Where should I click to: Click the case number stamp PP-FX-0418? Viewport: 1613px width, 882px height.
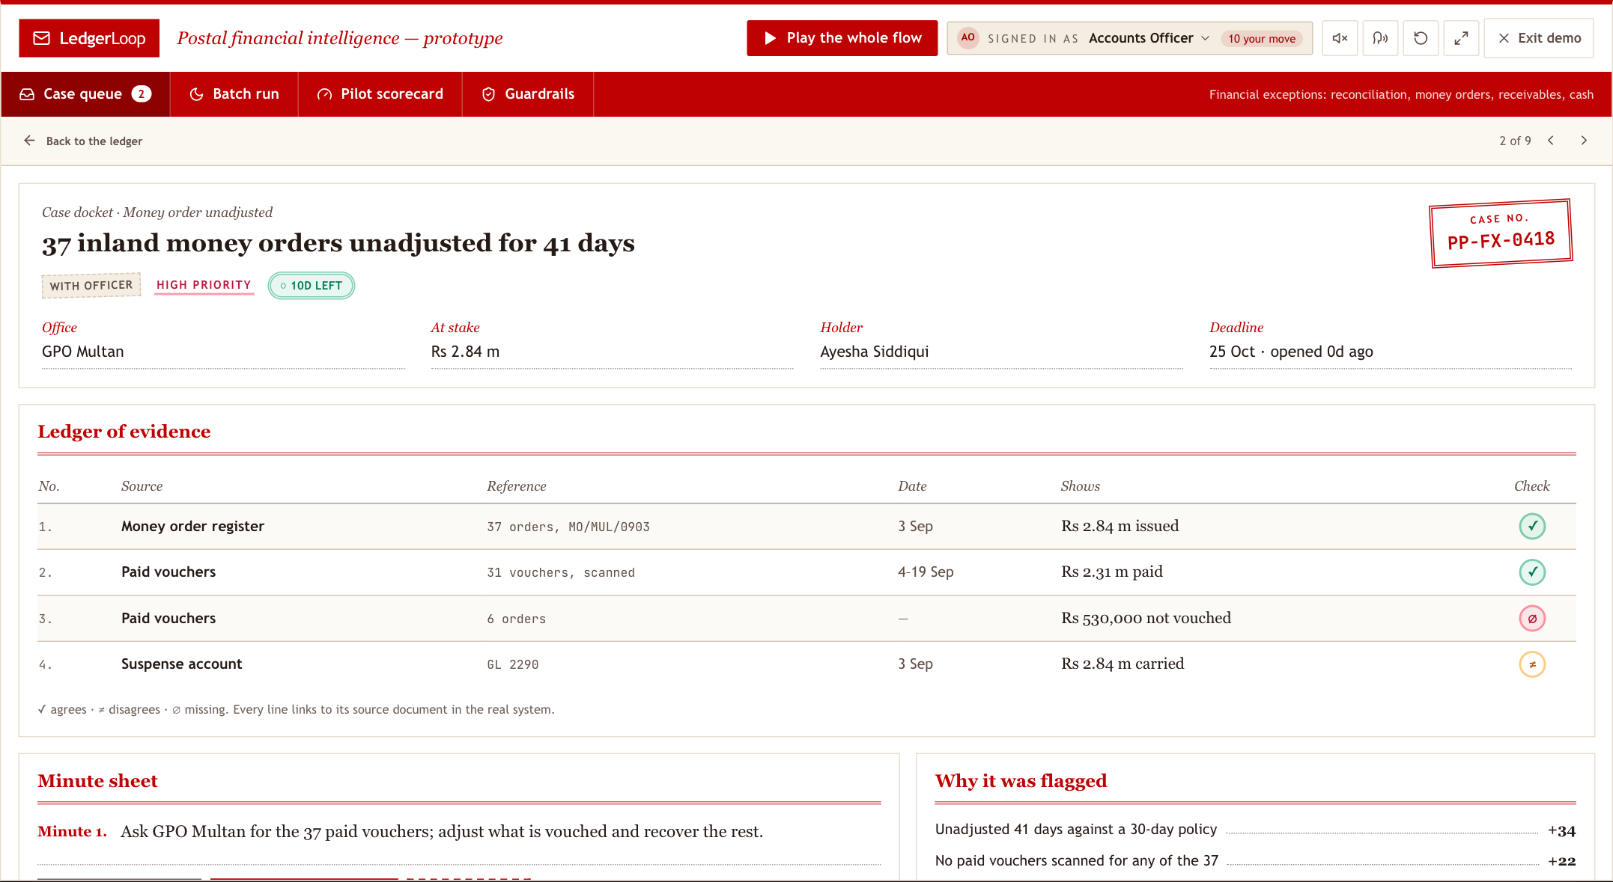point(1501,233)
